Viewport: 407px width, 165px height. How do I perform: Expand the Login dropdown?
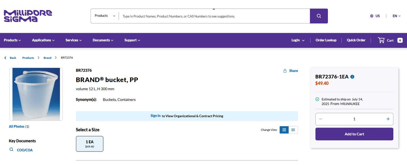point(298,40)
